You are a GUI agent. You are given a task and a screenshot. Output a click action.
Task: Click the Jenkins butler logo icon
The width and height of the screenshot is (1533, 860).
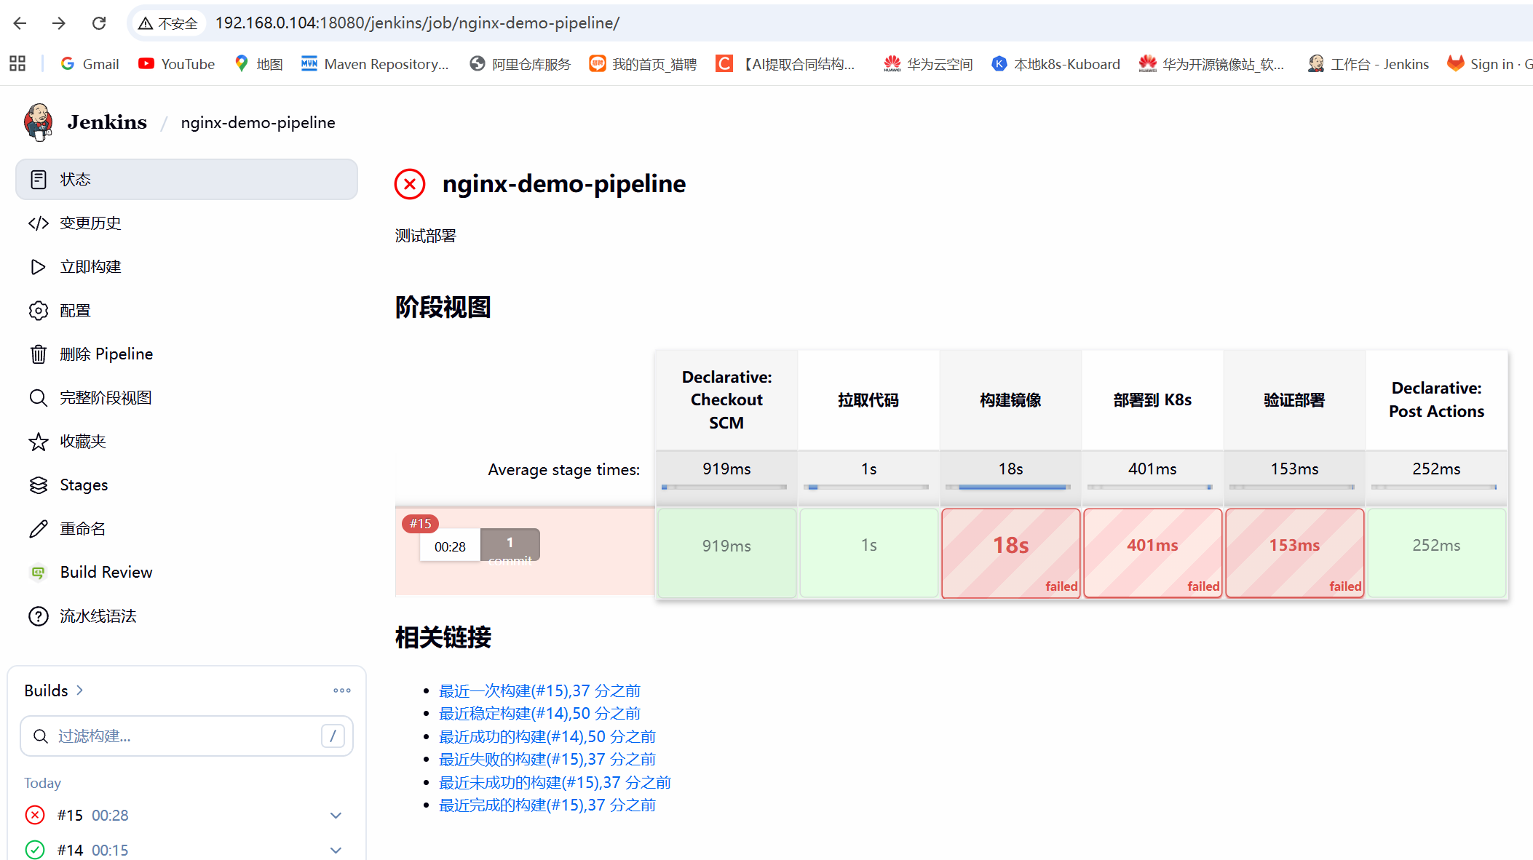tap(38, 122)
